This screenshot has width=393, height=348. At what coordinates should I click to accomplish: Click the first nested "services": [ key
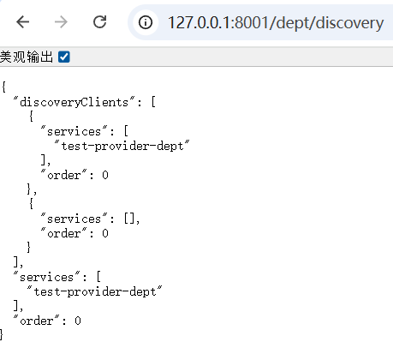(x=85, y=131)
